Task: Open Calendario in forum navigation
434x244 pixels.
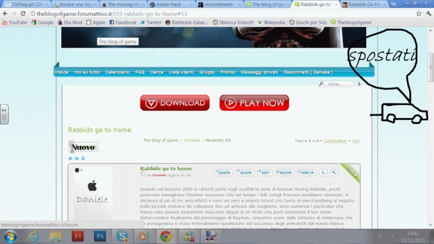Action: [117, 72]
